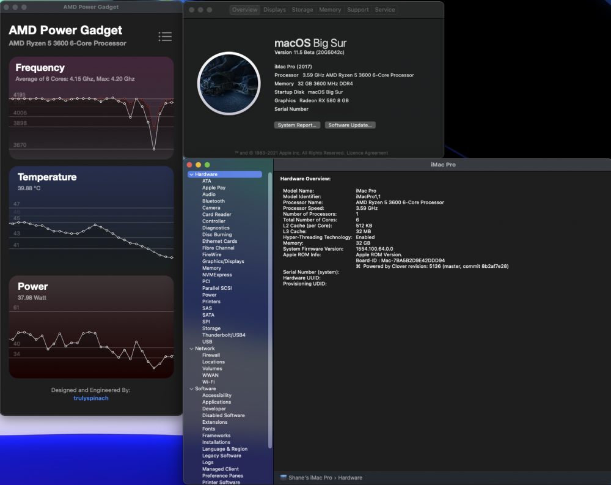611x485 pixels.
Task: Select Disabled Software in the sidebar
Action: pos(223,415)
